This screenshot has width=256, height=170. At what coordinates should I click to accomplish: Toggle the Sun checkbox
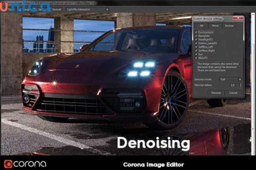196,54
